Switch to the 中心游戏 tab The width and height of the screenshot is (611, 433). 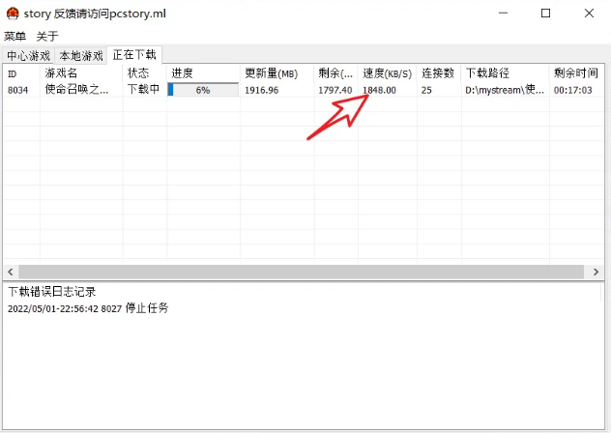(x=28, y=56)
